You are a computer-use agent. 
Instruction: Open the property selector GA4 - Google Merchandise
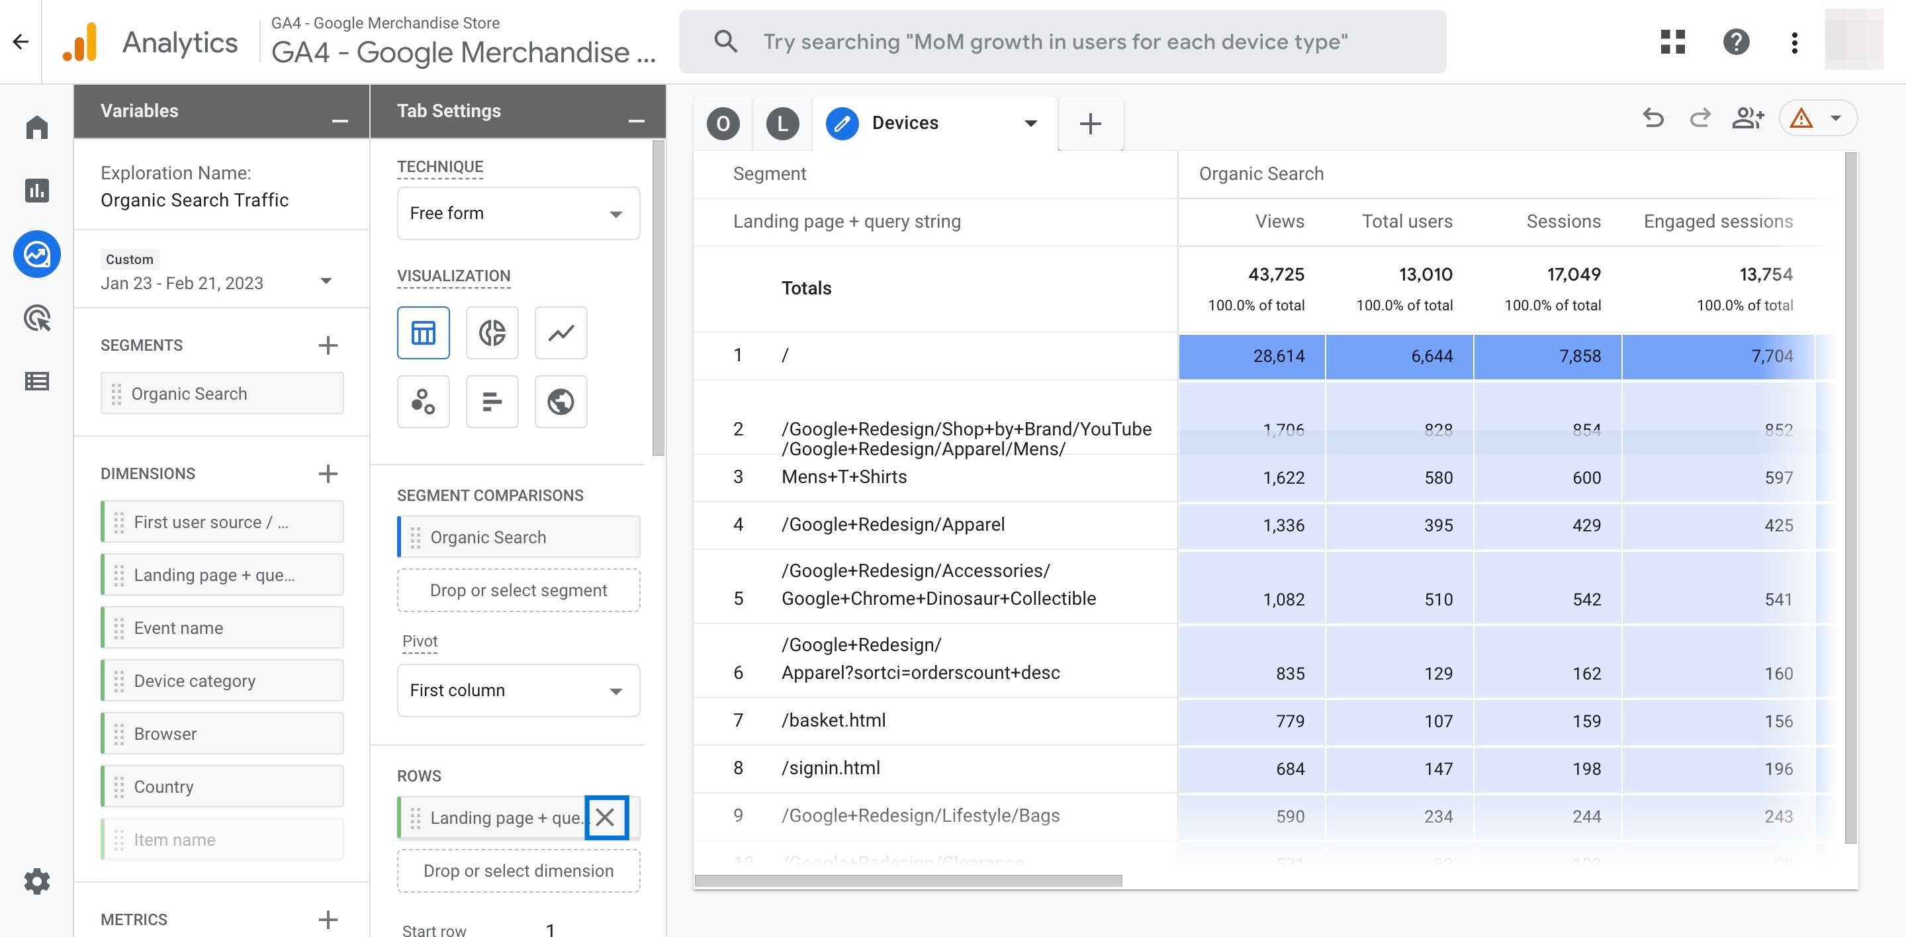463,42
